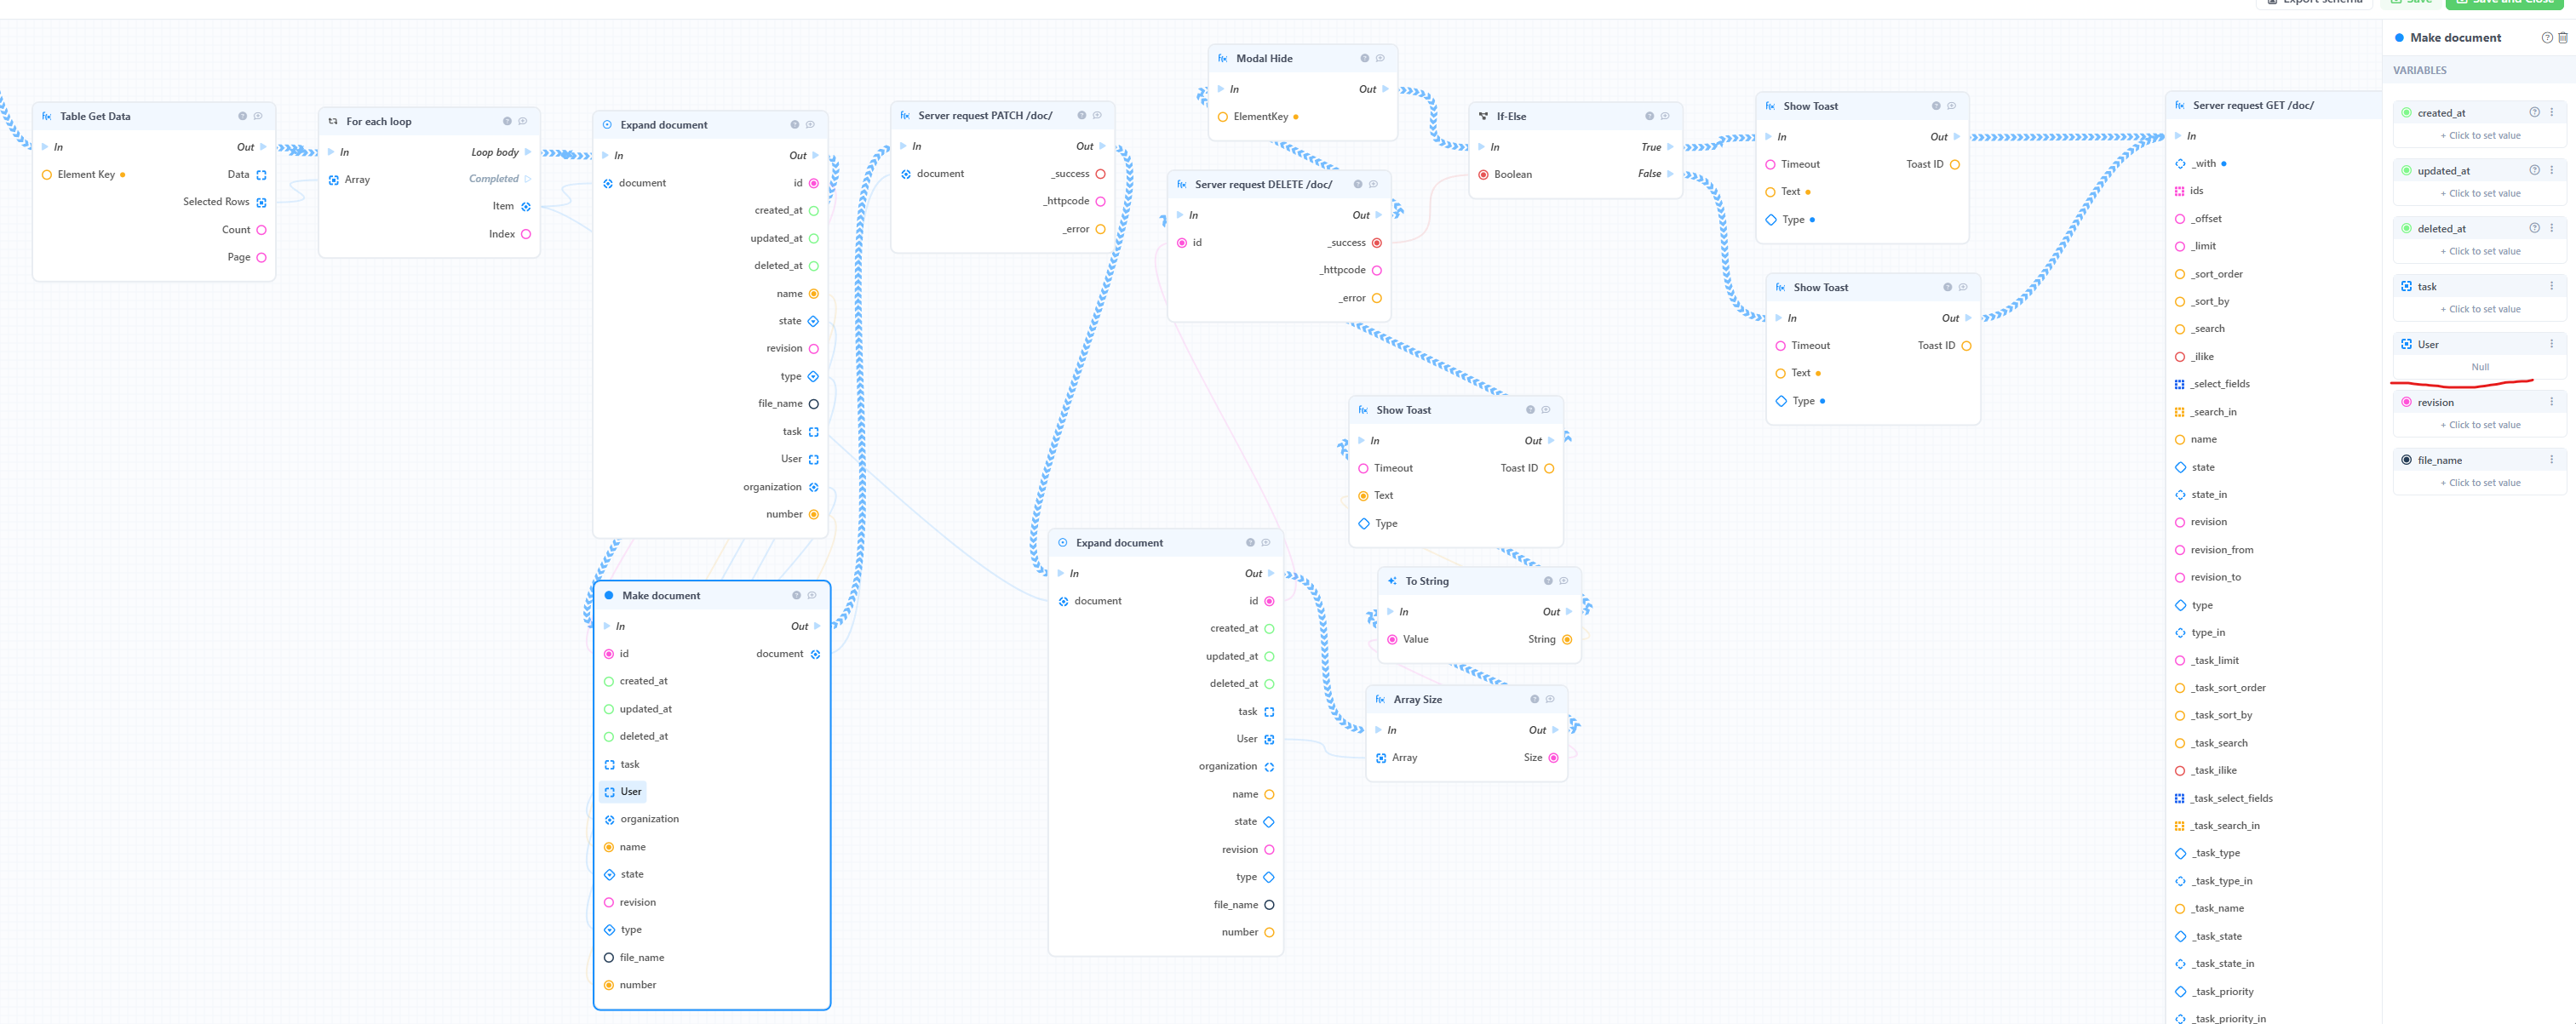The height and width of the screenshot is (1024, 2576).
Task: Click the String output pin of To String
Action: pos(1566,640)
